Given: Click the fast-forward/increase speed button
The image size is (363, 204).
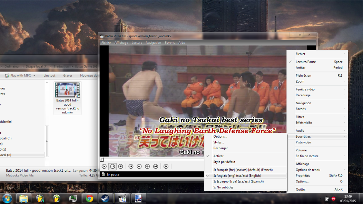Looking at the screenshot, I should click(147, 167).
